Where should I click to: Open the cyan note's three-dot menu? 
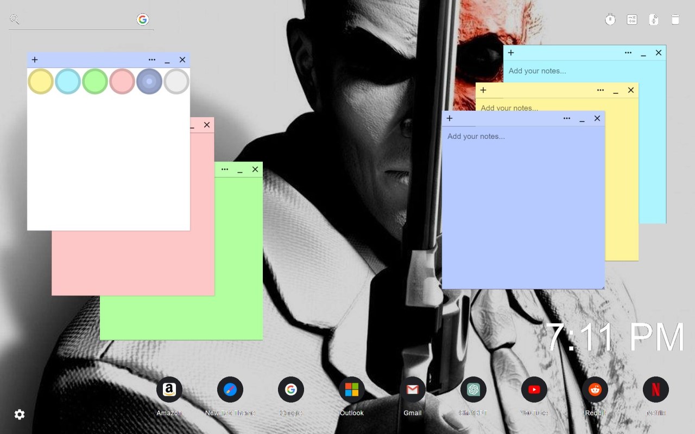[x=628, y=53]
